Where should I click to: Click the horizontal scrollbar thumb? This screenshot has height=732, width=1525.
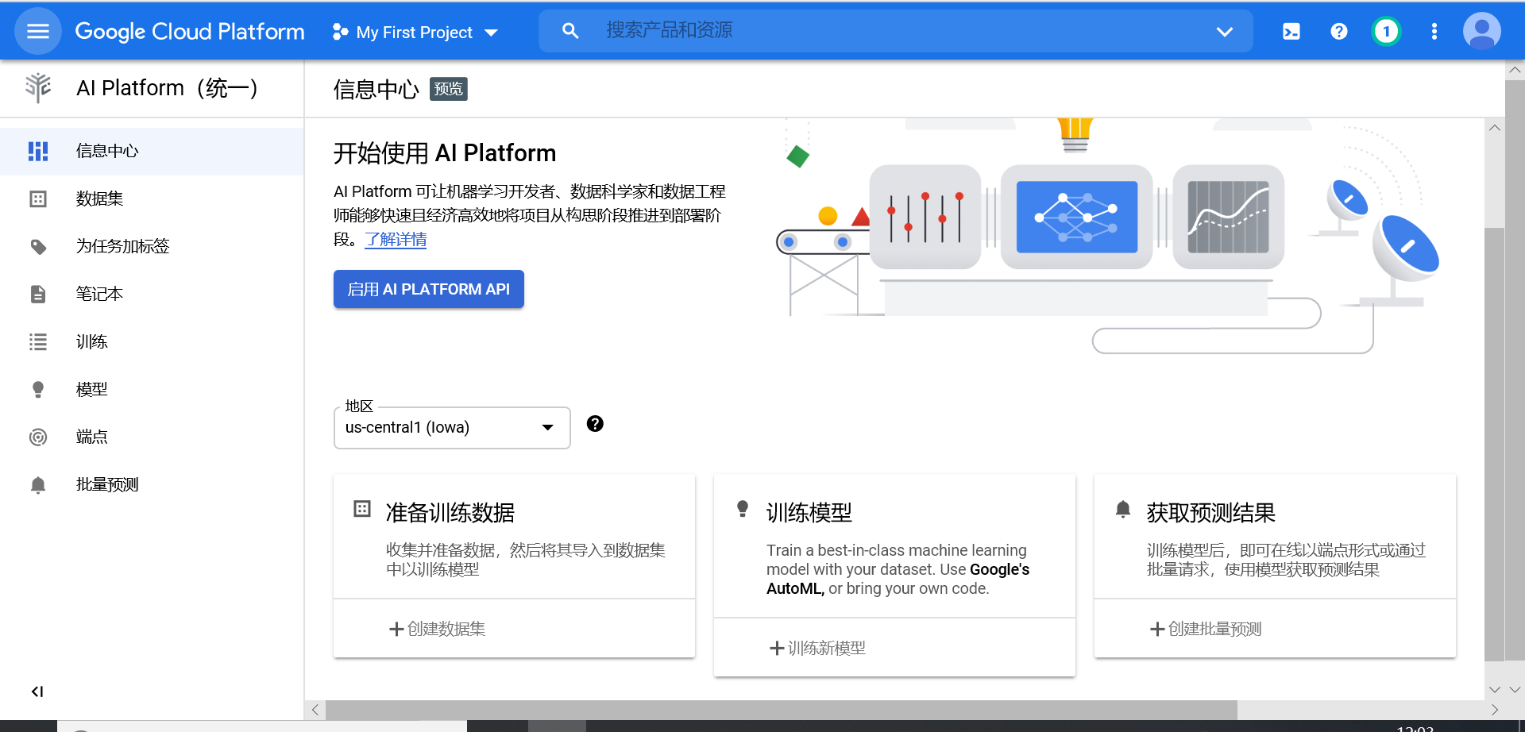(782, 710)
